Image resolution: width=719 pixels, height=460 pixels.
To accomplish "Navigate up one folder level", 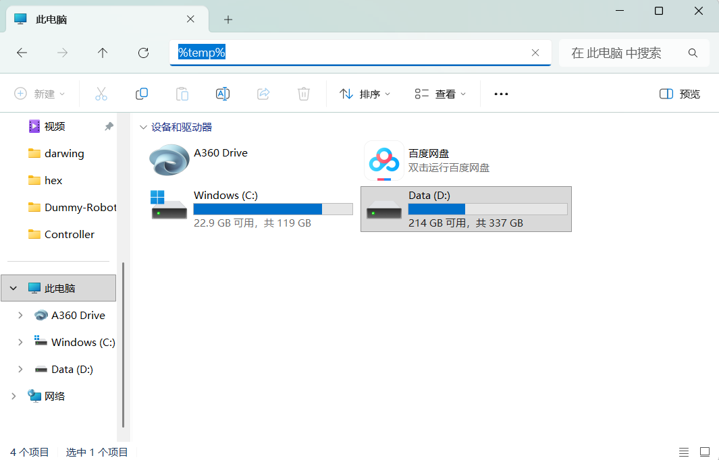I will coord(103,53).
